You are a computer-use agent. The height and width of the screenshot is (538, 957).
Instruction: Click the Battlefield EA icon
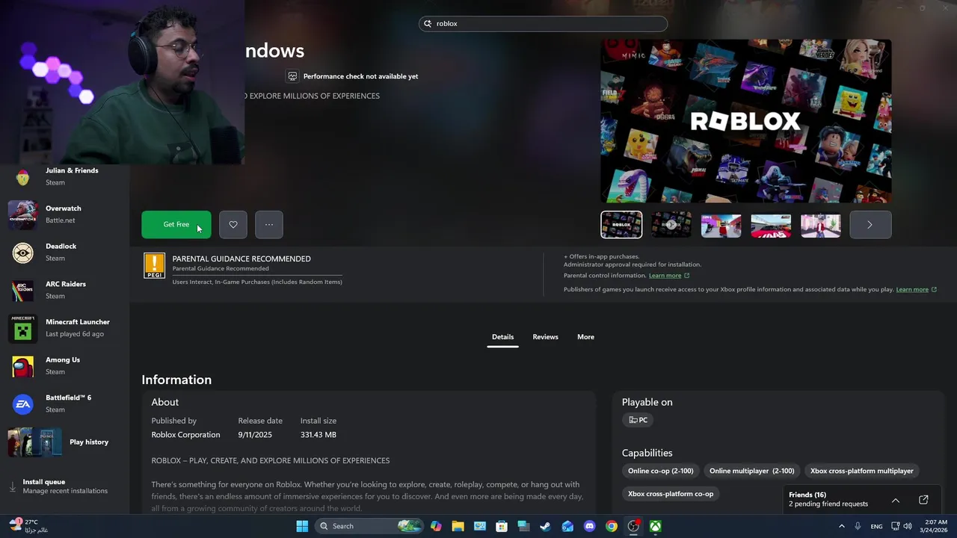click(x=22, y=404)
